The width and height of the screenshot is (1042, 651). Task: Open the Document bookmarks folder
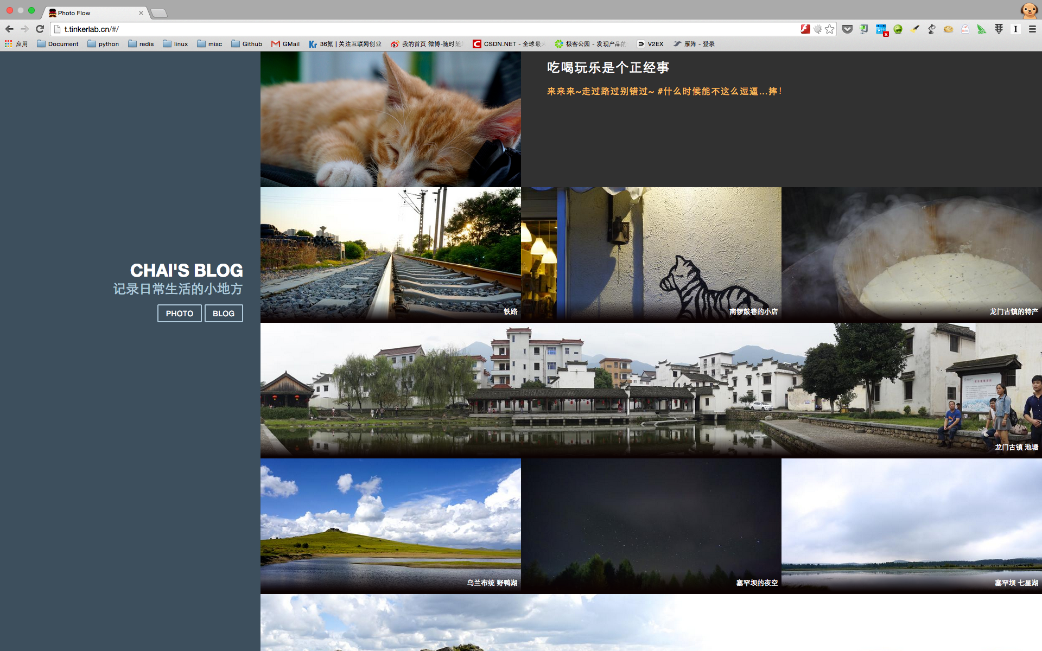58,44
